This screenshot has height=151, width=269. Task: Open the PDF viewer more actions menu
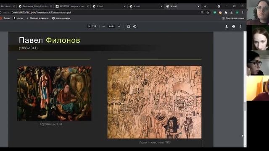pos(240,26)
